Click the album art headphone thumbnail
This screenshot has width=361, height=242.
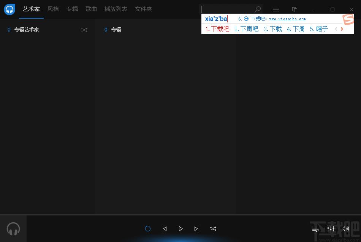(x=13, y=229)
